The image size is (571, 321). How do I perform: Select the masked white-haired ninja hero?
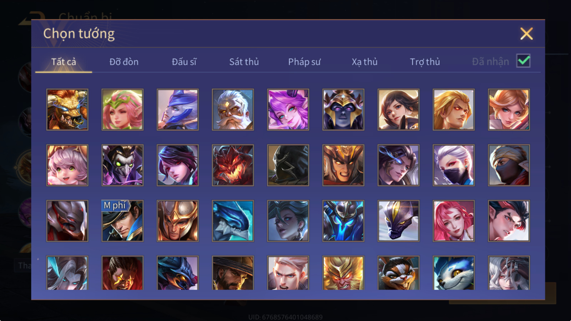[x=454, y=165]
